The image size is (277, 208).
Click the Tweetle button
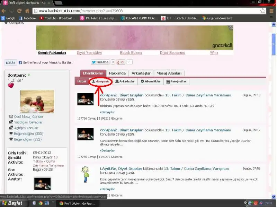coord(100,62)
